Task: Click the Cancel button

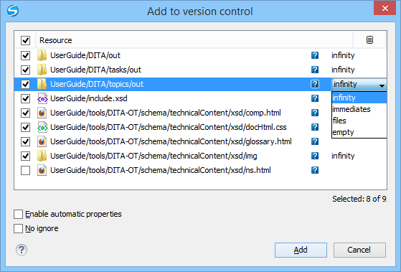Action: [359, 250]
